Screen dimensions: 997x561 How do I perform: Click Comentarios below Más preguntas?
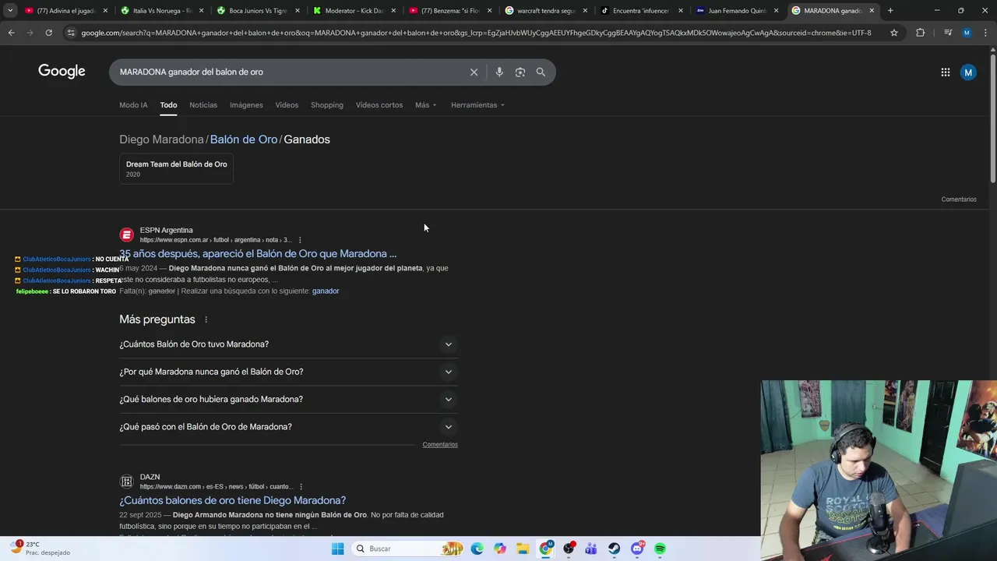[440, 445]
